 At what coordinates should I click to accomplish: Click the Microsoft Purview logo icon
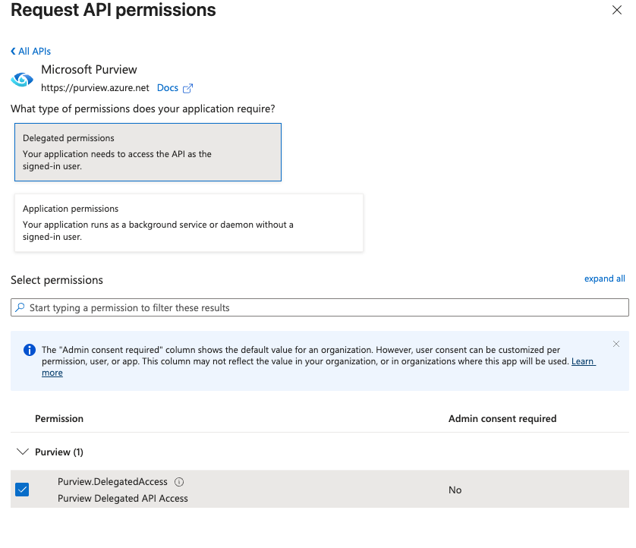coord(23,79)
